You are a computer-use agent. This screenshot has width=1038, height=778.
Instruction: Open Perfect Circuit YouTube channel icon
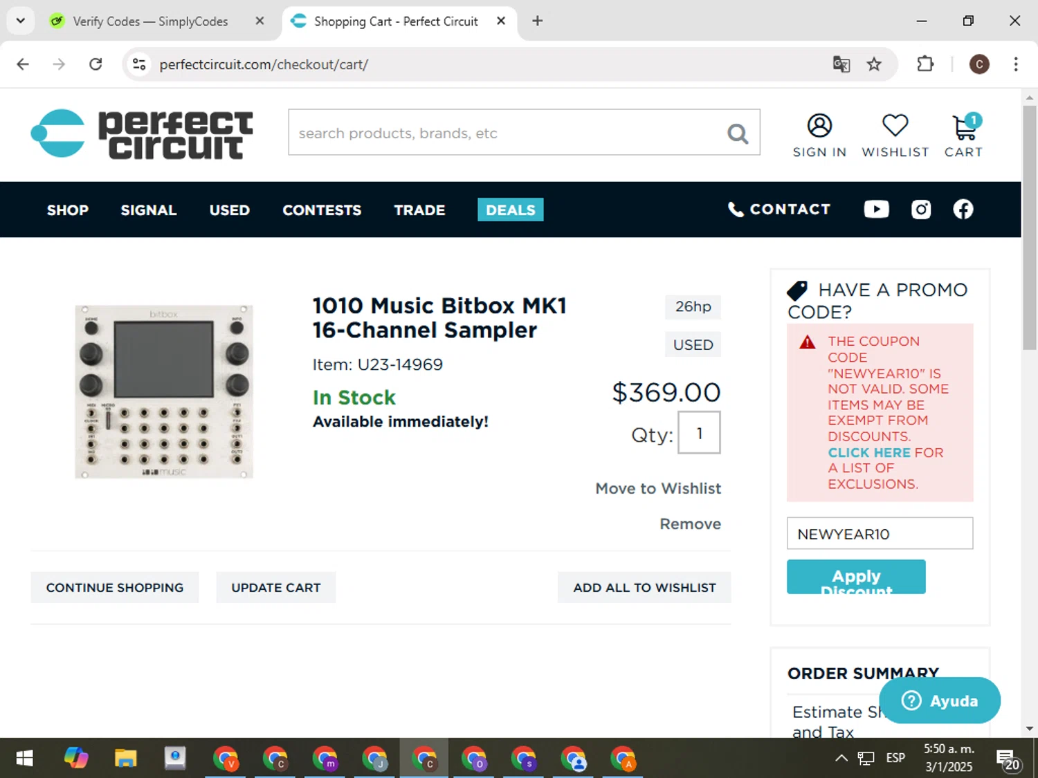pyautogui.click(x=876, y=210)
